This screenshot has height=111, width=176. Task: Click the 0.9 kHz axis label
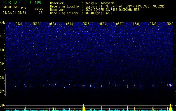(x=3, y=64)
